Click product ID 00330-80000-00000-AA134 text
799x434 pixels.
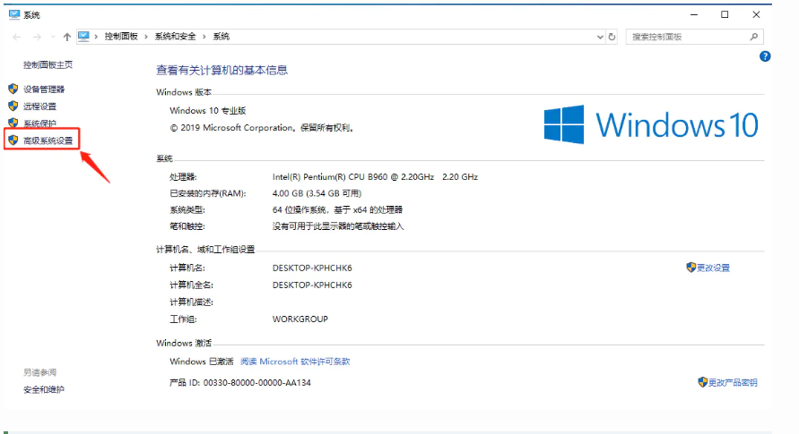pyautogui.click(x=240, y=383)
